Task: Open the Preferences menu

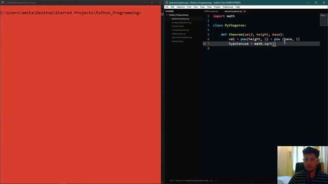Action: (228, 7)
